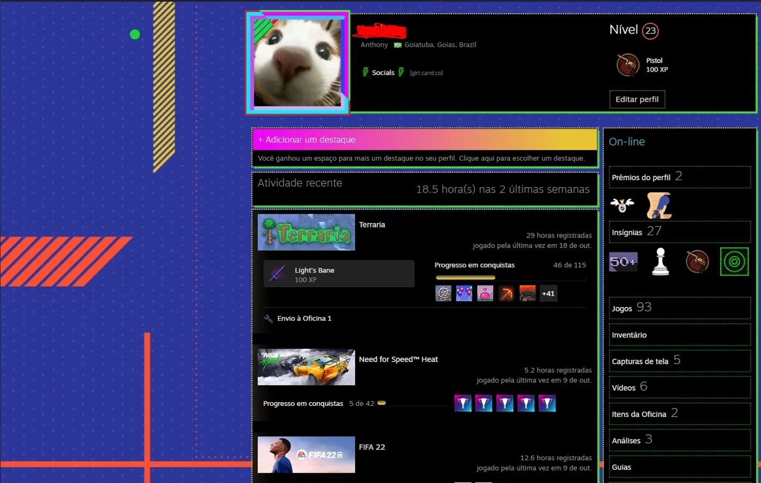Viewport: 761px width, 483px height.
Task: Open Need for Speed Heat title link
Action: 398,359
